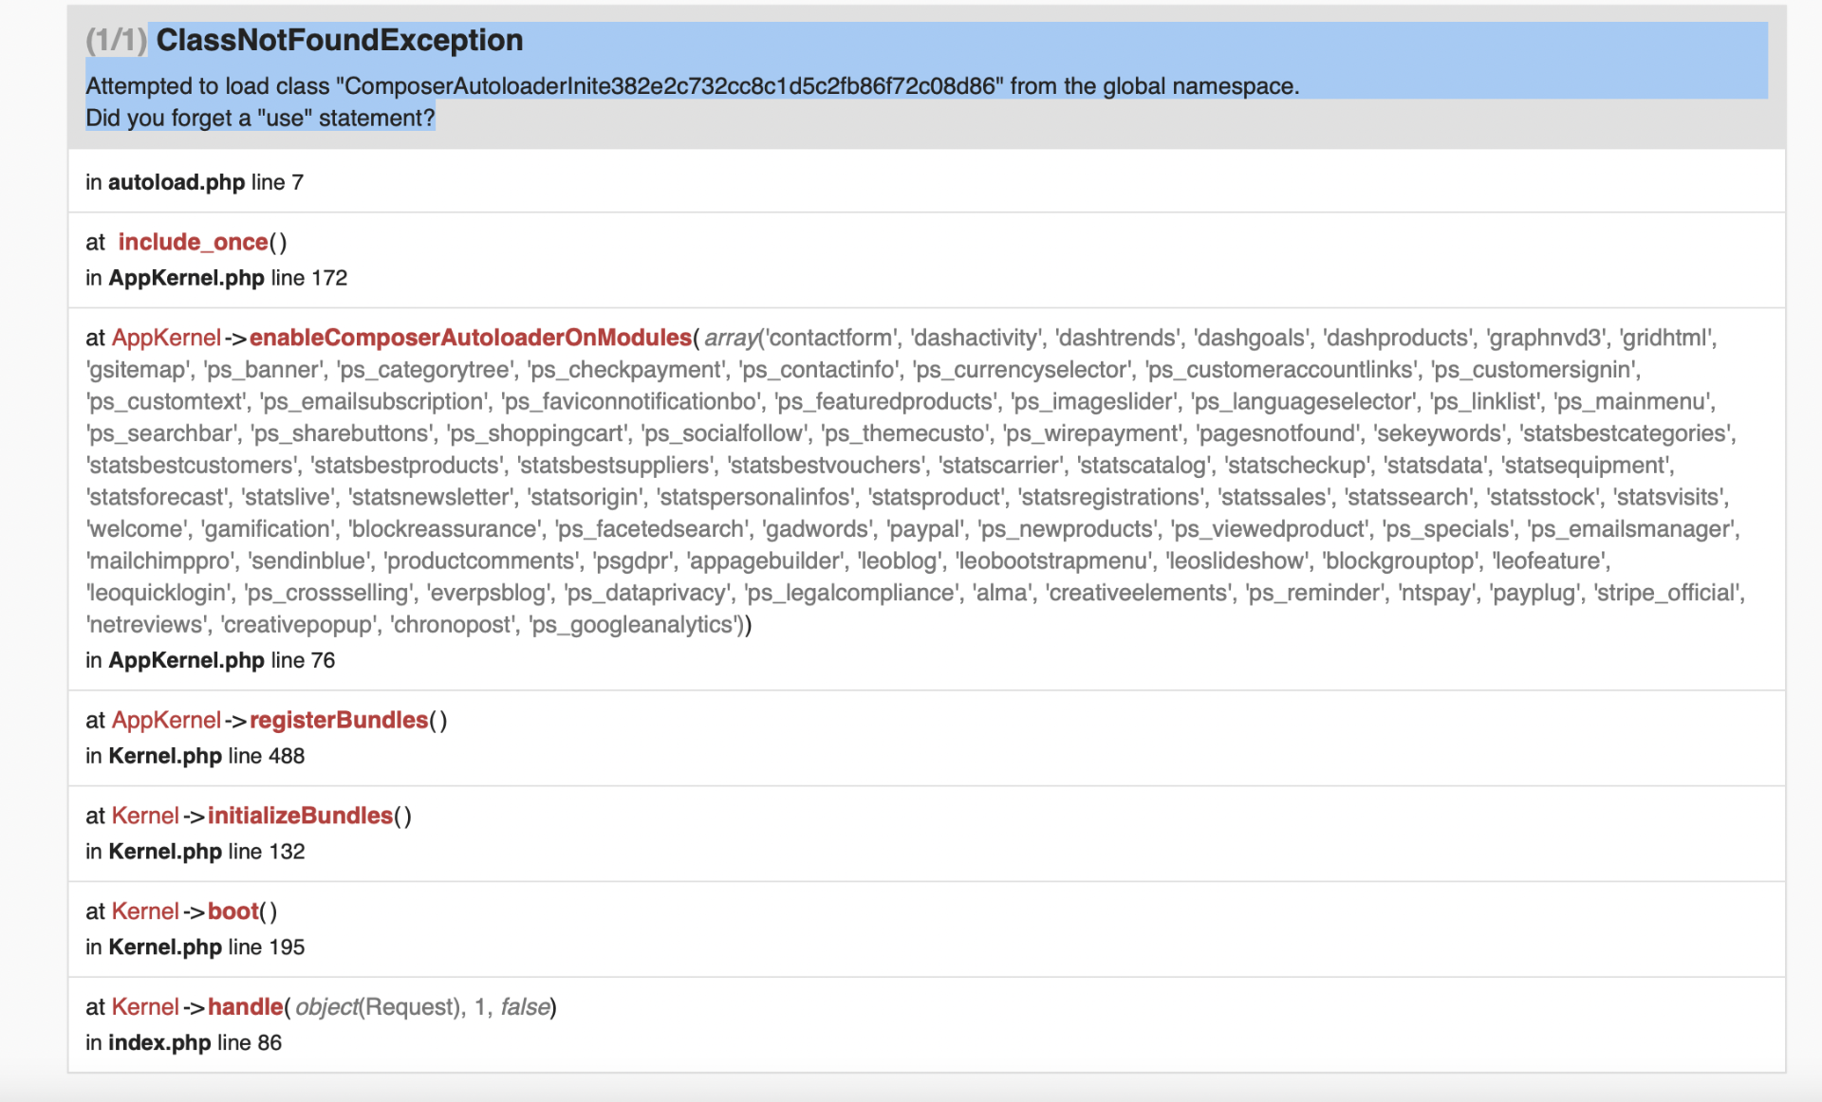Click the 'object(Request)' argument of handle
This screenshot has height=1102, width=1822.
[378, 1007]
